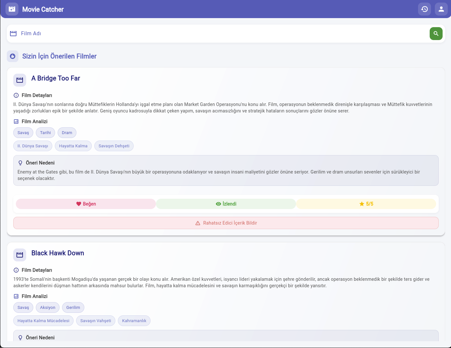The width and height of the screenshot is (451, 348).
Task: Click the flame icon beside Önerilen Filmler
Action: pos(13,56)
